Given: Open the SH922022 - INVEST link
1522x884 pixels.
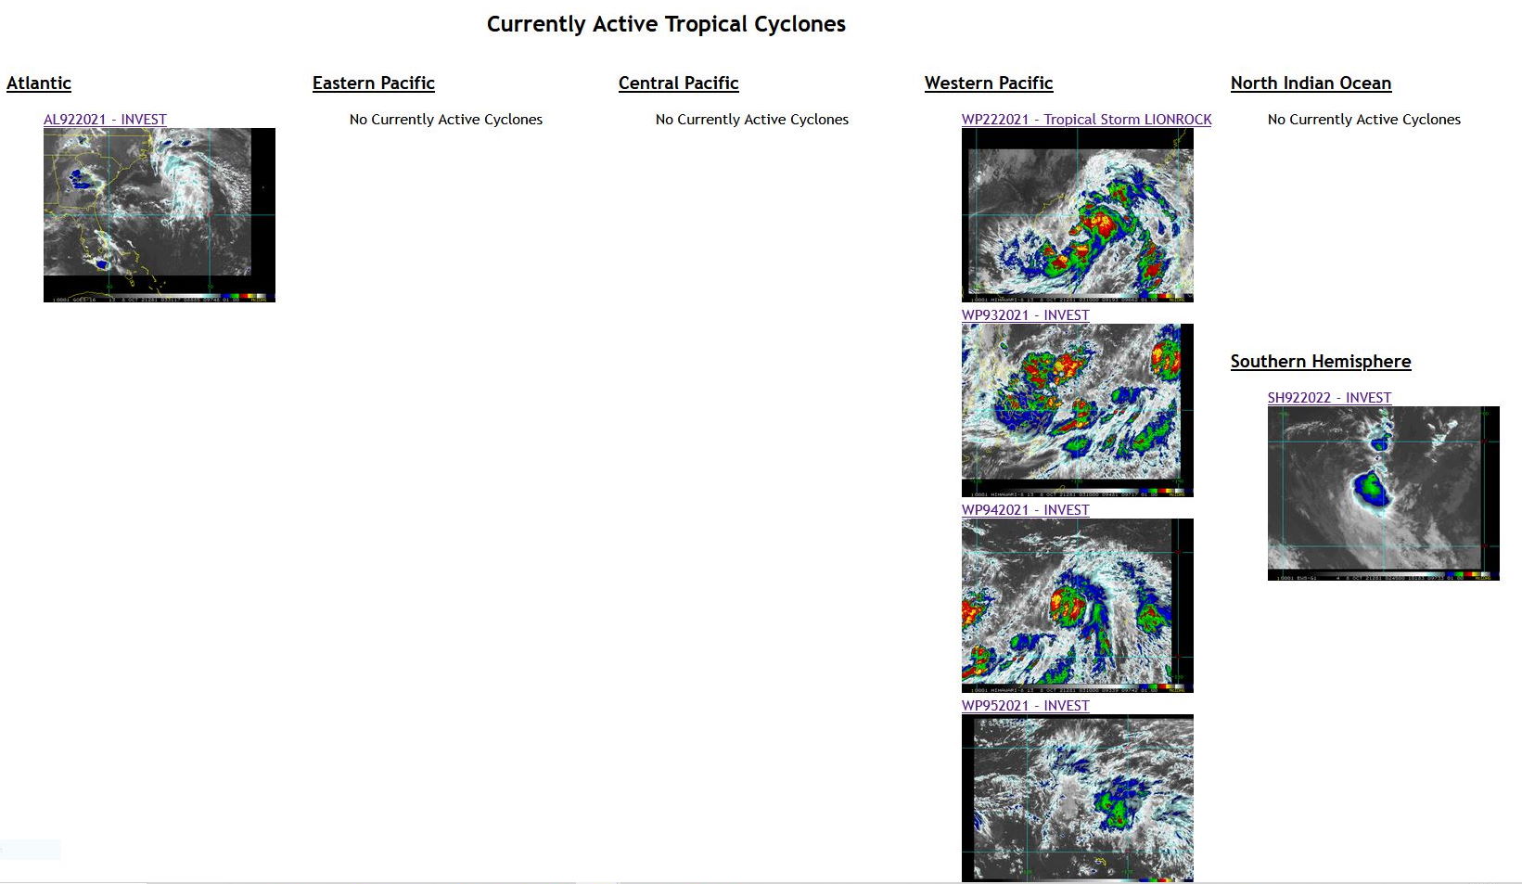Looking at the screenshot, I should [x=1329, y=398].
